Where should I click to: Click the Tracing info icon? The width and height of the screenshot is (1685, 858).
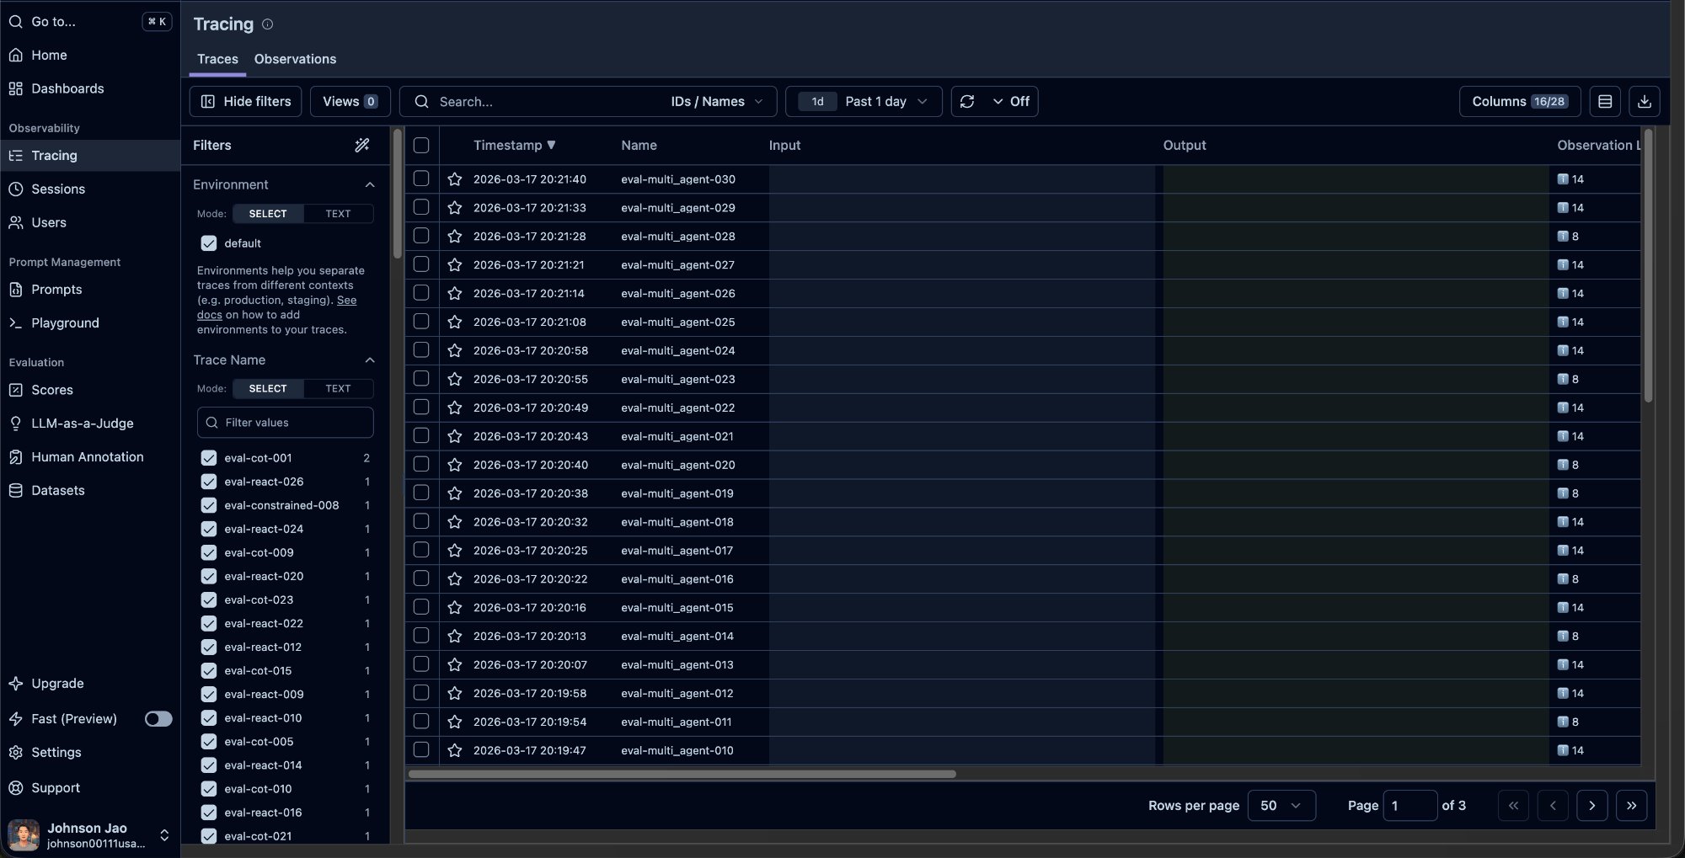[268, 24]
